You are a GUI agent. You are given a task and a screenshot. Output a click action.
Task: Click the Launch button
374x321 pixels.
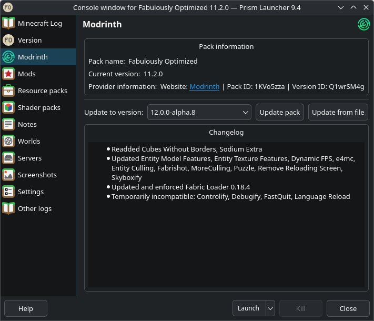click(249, 308)
